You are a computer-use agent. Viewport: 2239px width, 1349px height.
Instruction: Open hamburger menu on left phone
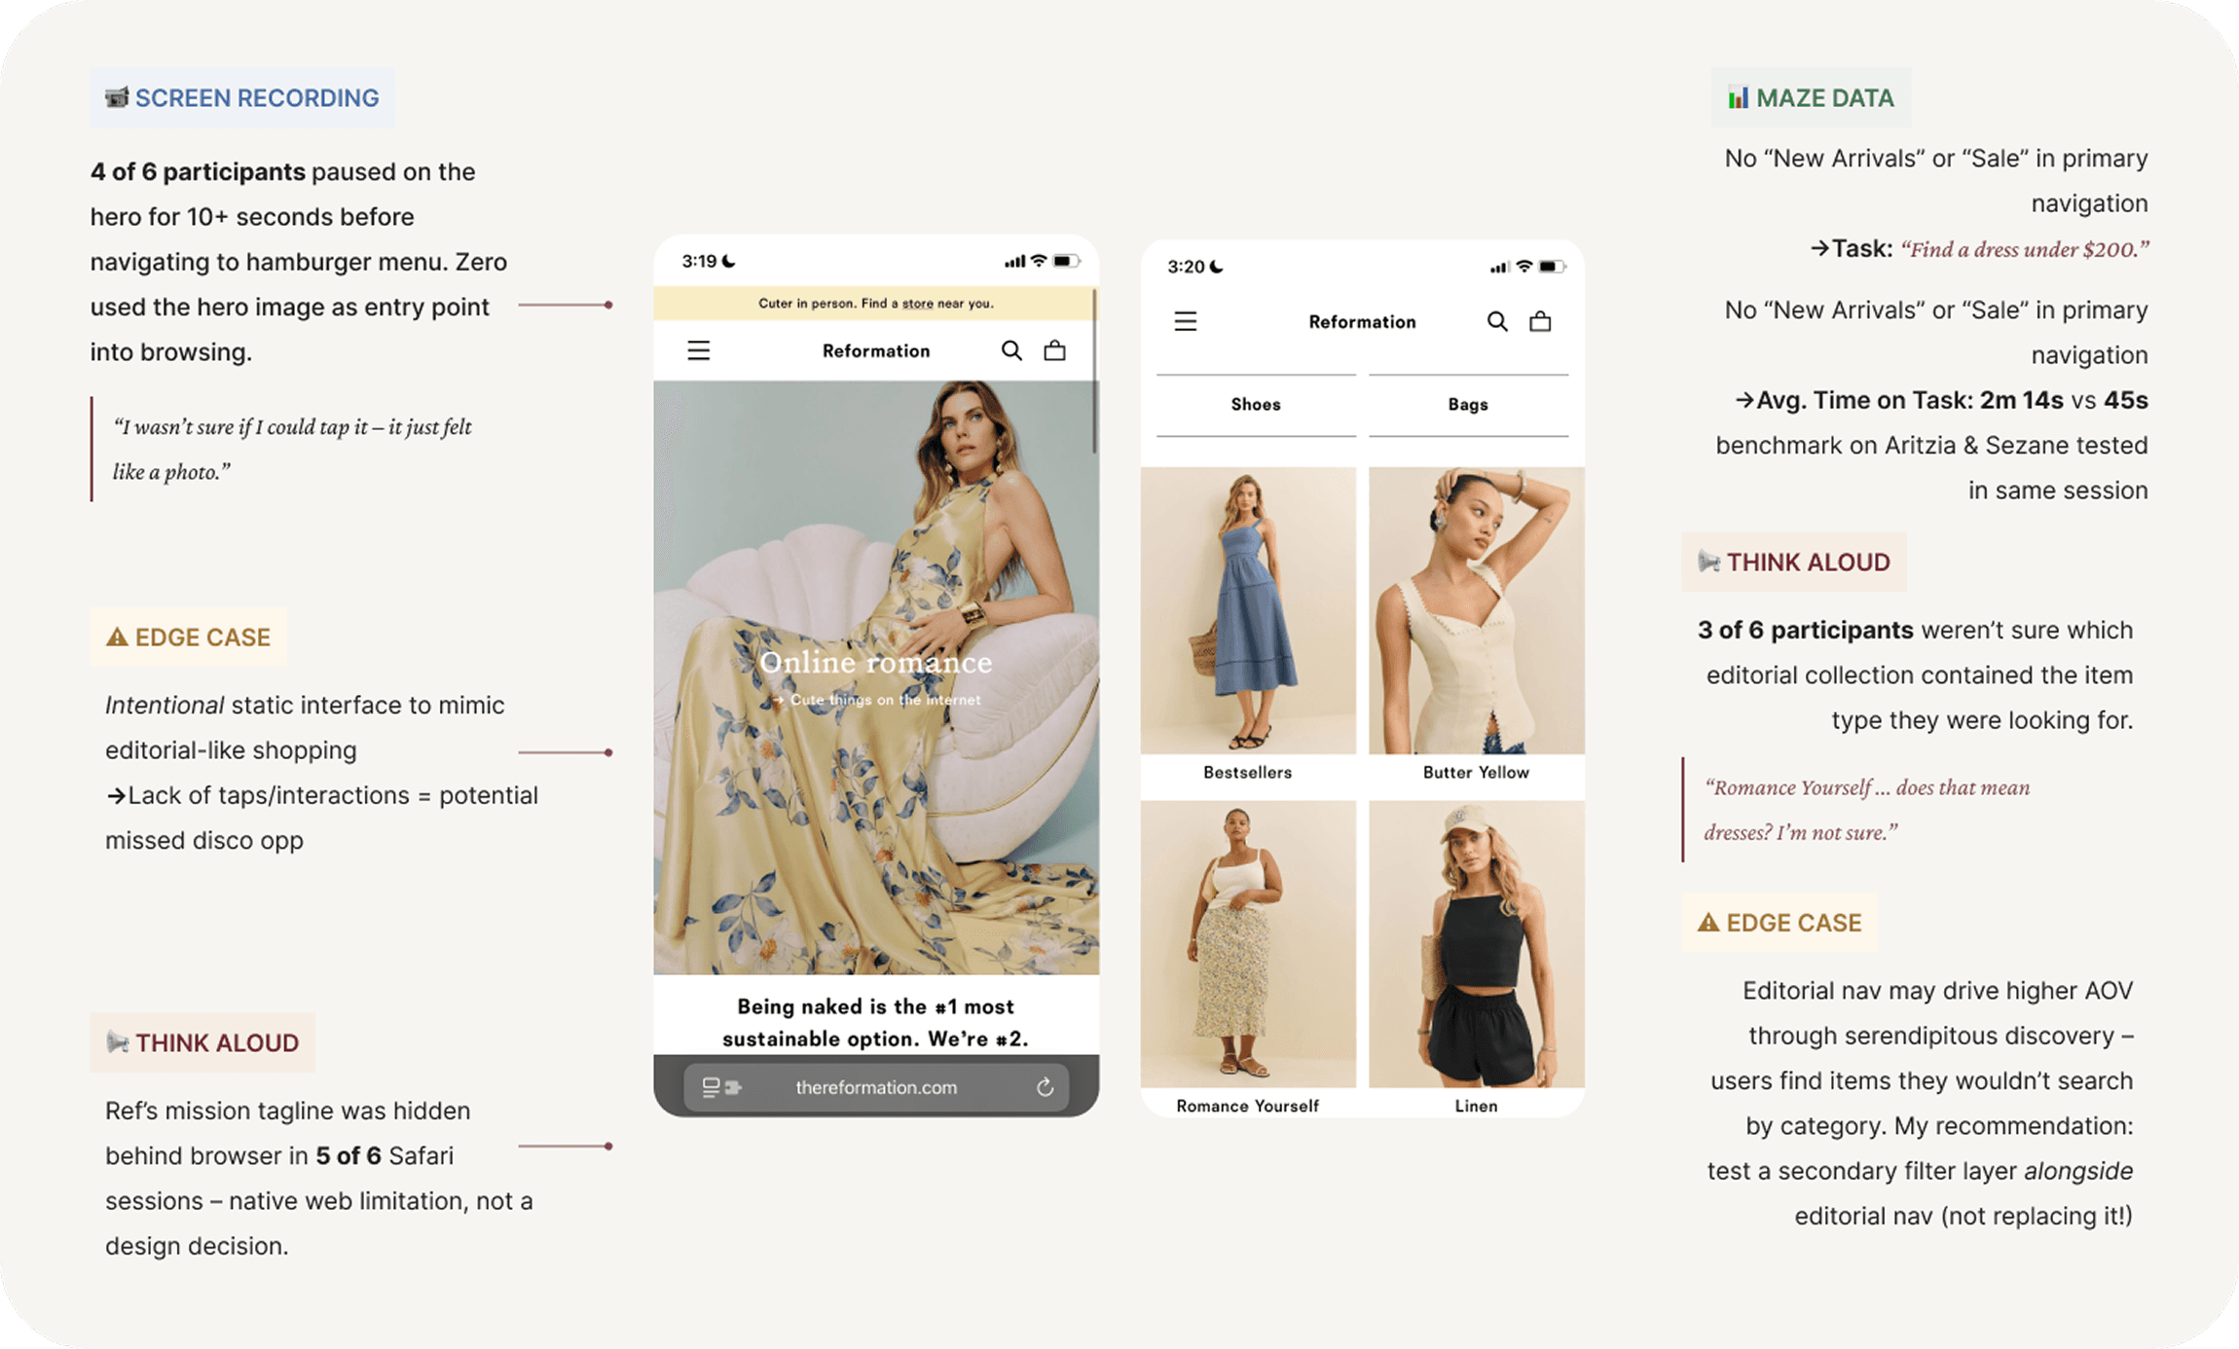698,350
